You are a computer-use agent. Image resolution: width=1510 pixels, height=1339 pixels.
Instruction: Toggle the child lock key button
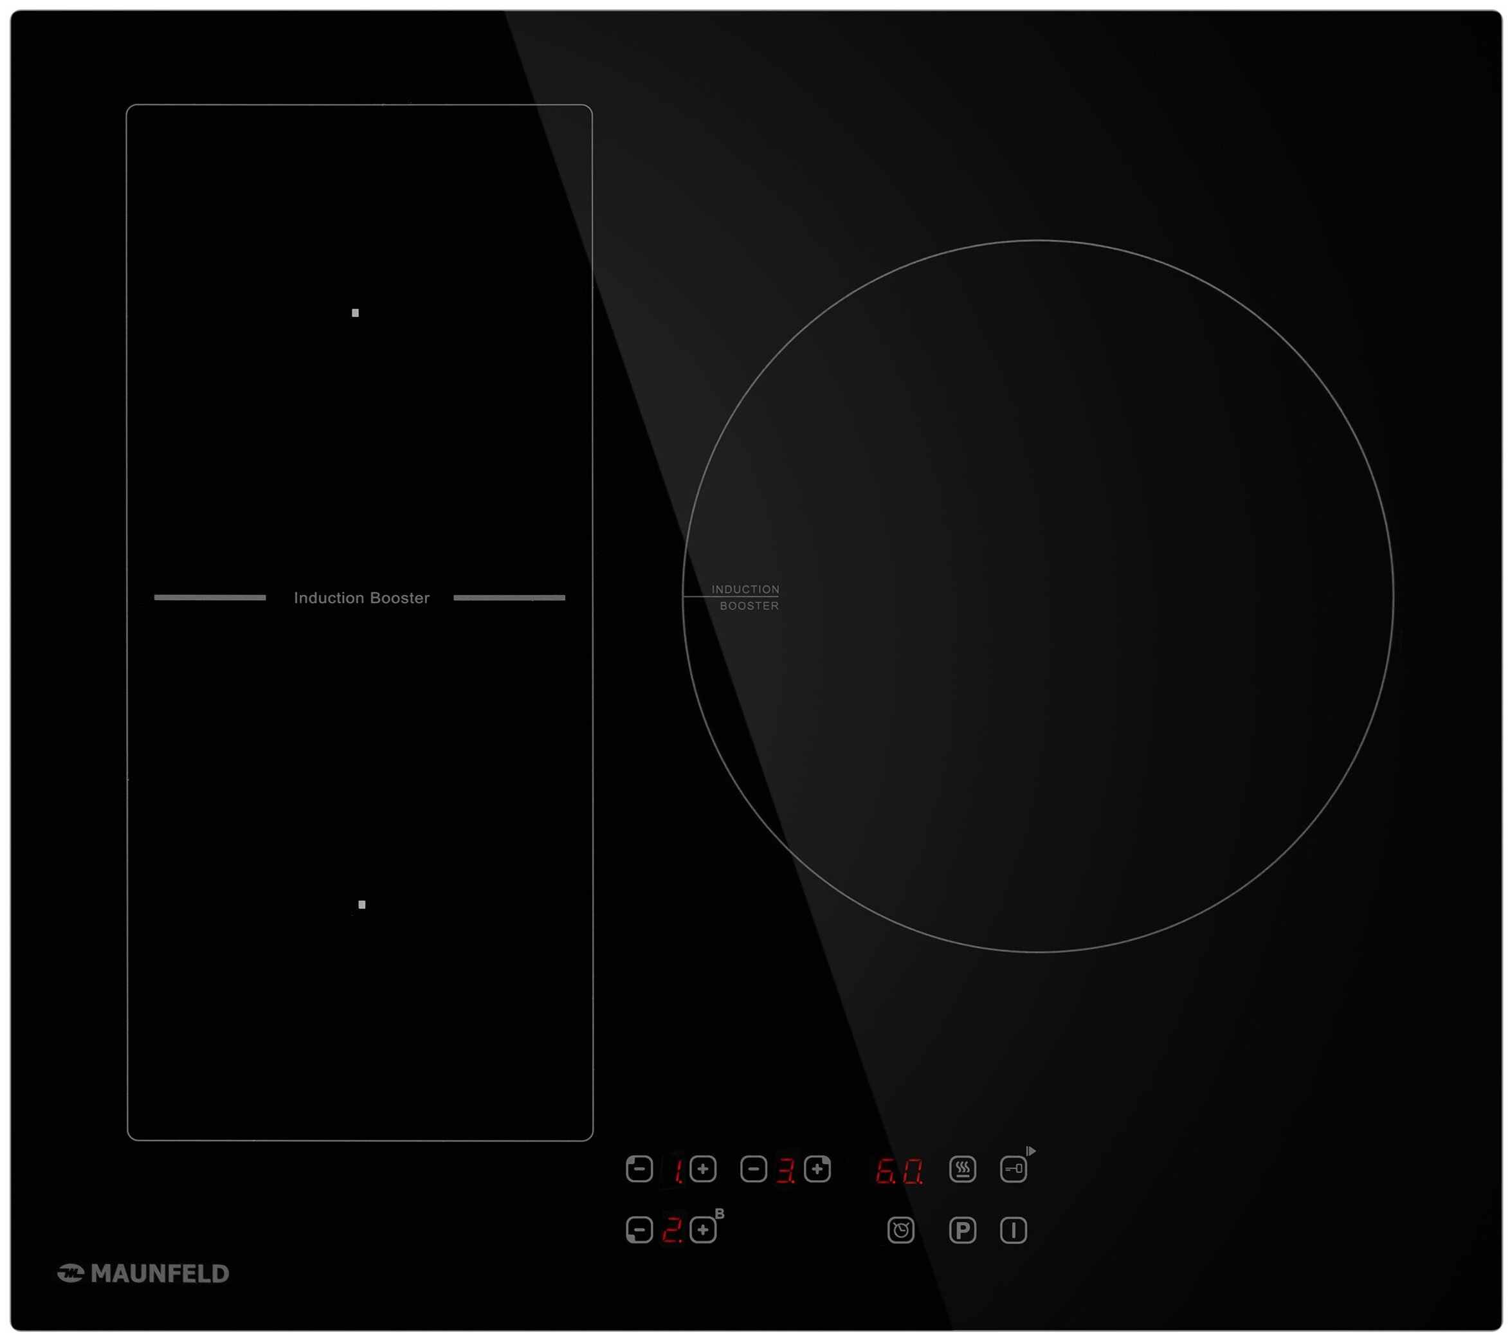[1014, 1169]
